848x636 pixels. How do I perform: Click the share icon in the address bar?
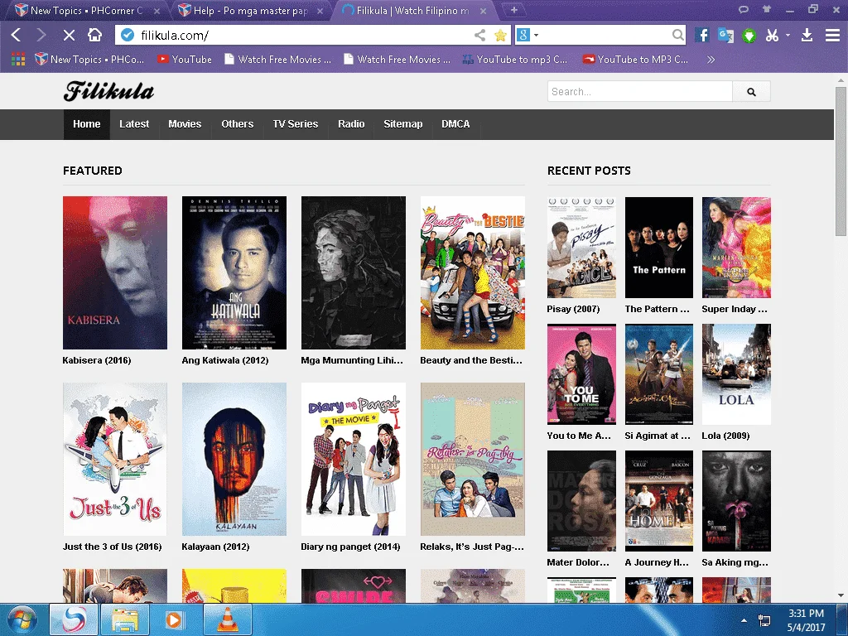pos(479,36)
